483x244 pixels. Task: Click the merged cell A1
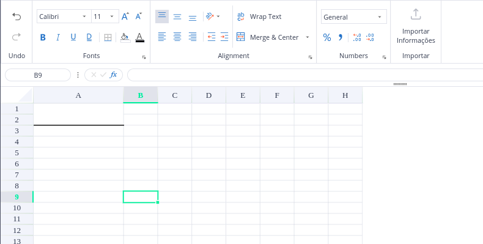[78, 114]
